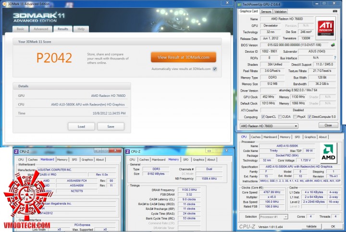Click the P2042 score text
This screenshot has height=232, width=346.
[54, 58]
